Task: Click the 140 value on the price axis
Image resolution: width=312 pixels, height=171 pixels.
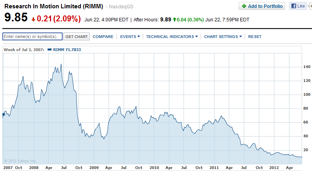Action: [x=306, y=67]
